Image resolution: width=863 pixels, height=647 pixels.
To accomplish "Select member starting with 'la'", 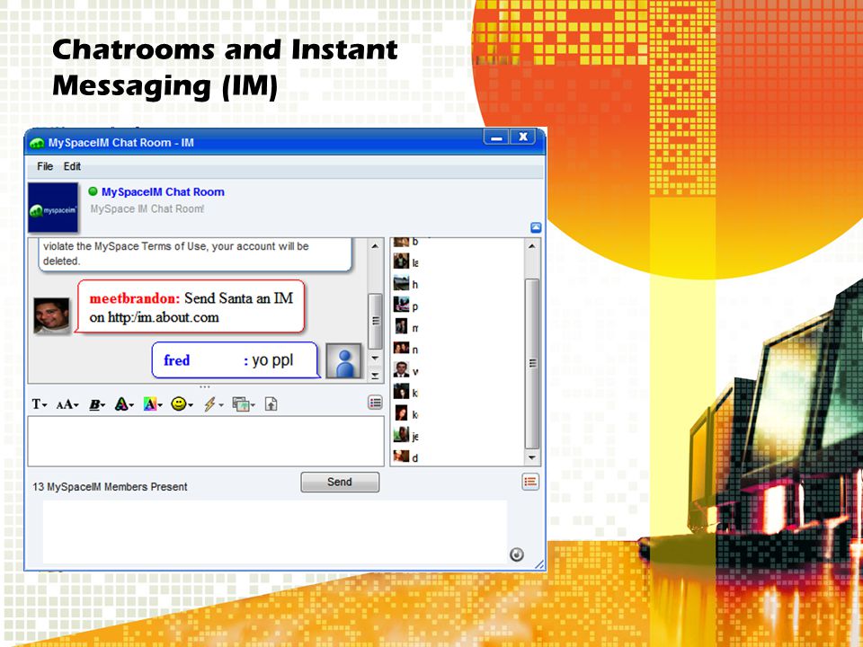I will 406,261.
